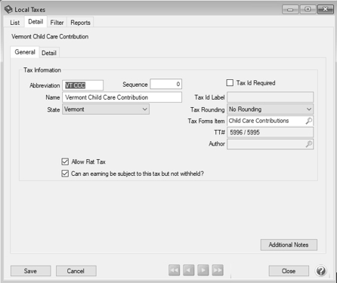This screenshot has width=337, height=283.
Task: Close the window with the X button
Action: coord(326,10)
